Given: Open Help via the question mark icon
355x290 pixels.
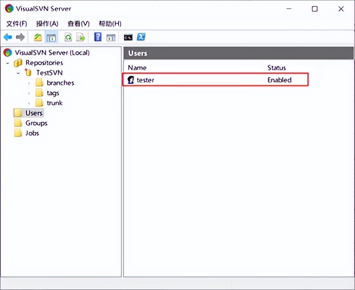Looking at the screenshot, I should click(x=98, y=37).
